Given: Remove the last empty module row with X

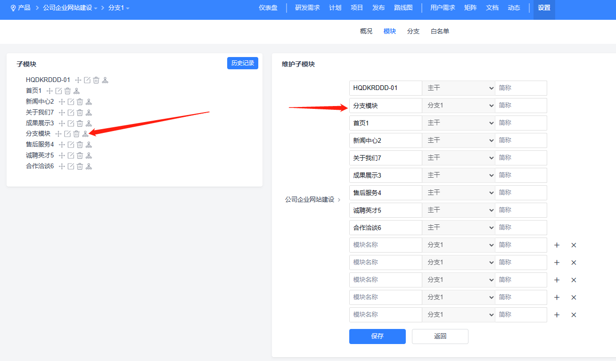Looking at the screenshot, I should pos(574,315).
